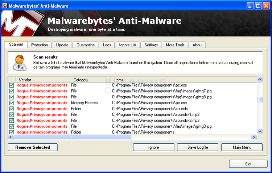Click the horizontal scrollbar thumb

click(73, 137)
